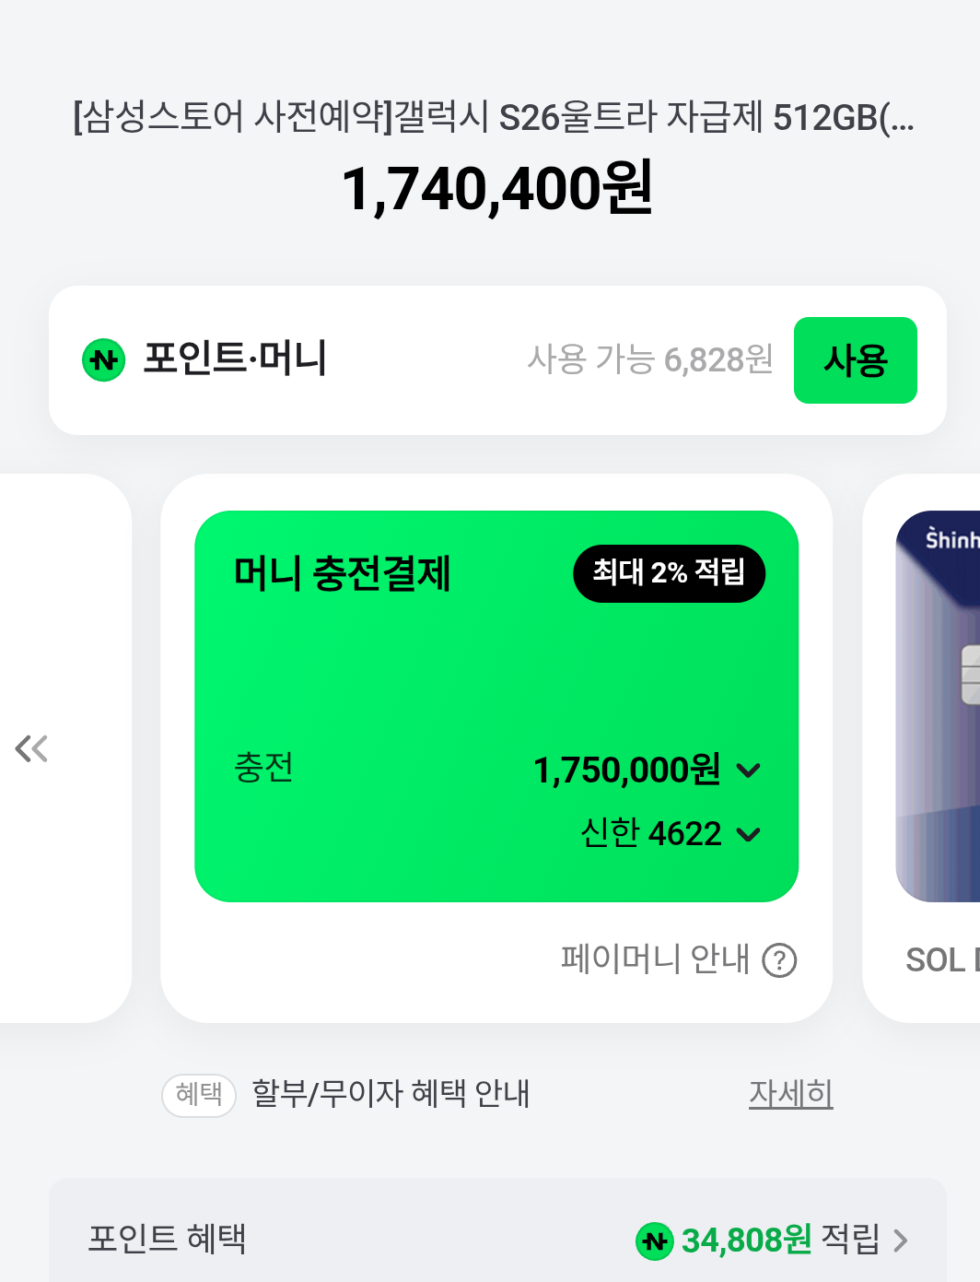Click the SOL card name label
Viewport: 980px width, 1282px height.
pyautogui.click(x=939, y=960)
